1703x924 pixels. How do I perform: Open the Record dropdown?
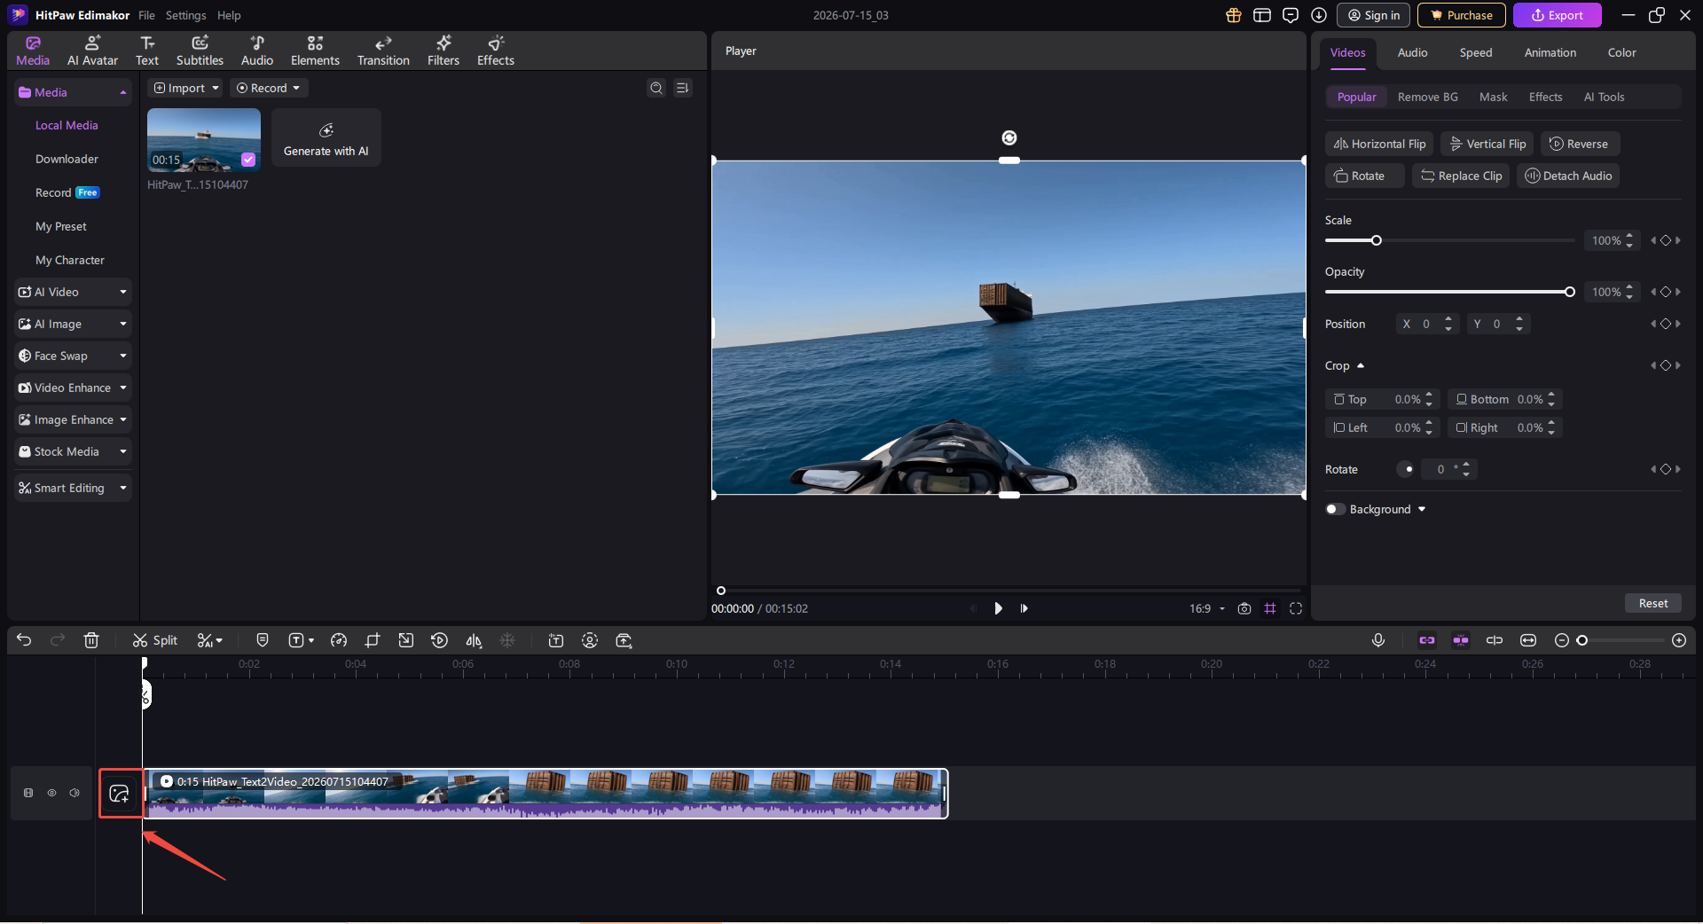(268, 88)
